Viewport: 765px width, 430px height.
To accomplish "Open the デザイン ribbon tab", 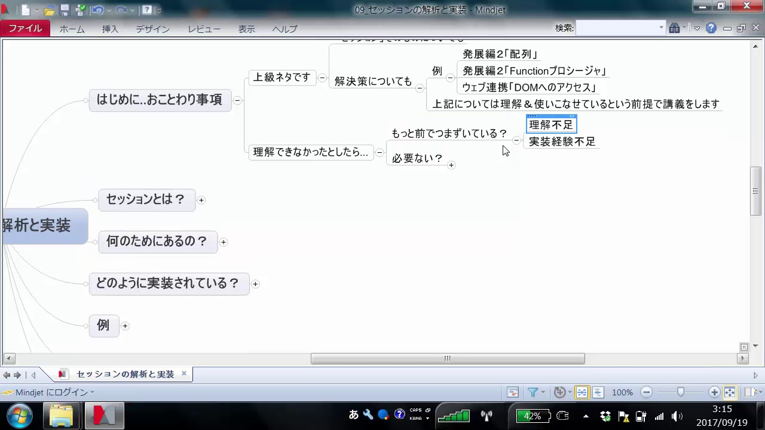I will 152,29.
